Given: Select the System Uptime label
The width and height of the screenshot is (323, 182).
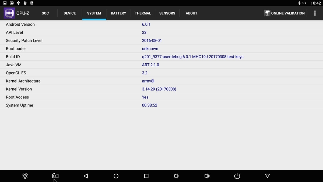Looking at the screenshot, I should 19,105.
